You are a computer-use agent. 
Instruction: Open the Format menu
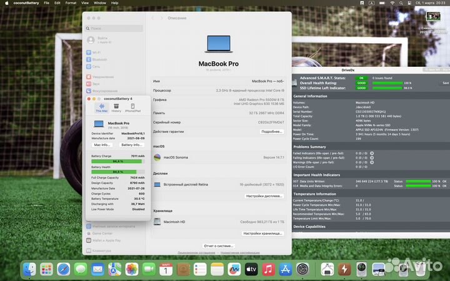point(71,3)
